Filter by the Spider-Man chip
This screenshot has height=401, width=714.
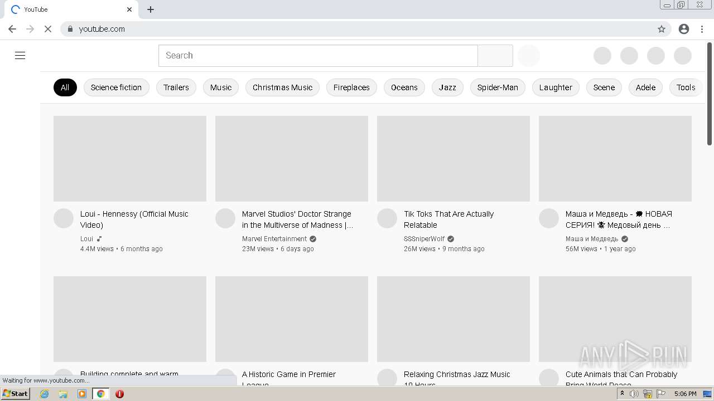pyautogui.click(x=498, y=87)
